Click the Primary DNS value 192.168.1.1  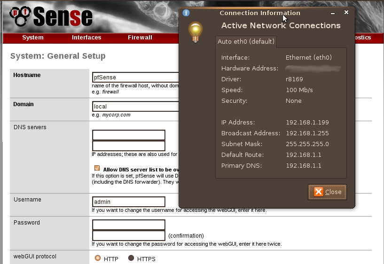coord(304,166)
